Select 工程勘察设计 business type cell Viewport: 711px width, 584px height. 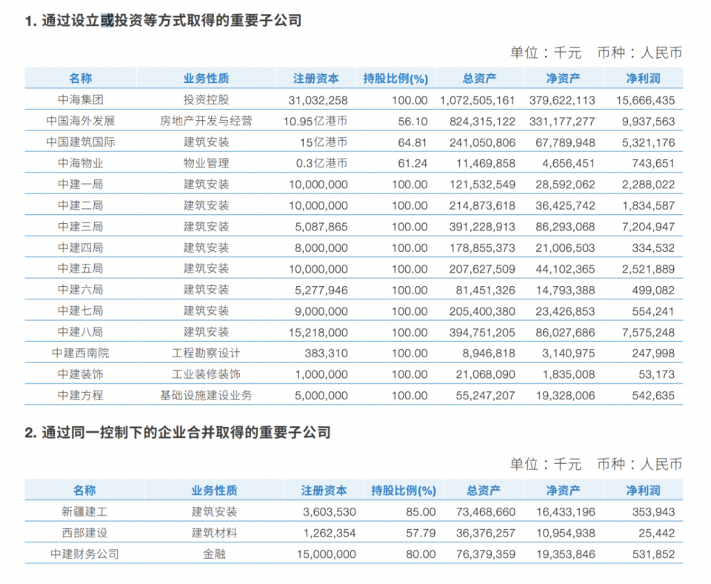tap(206, 353)
